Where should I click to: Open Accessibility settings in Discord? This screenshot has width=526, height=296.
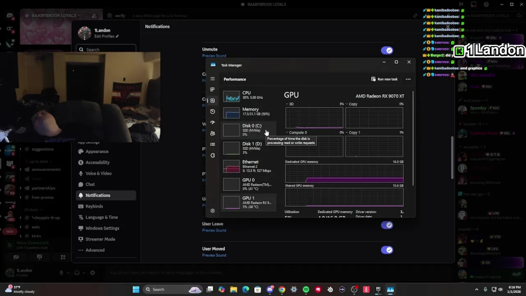click(106, 162)
